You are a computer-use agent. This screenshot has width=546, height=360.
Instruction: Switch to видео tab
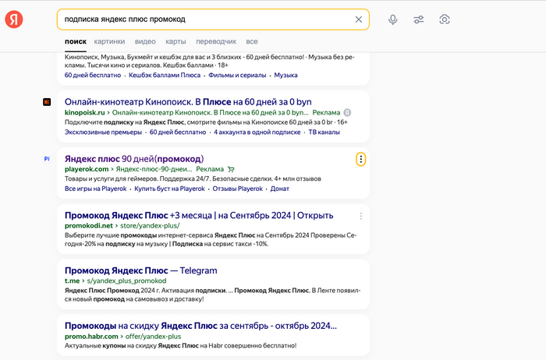click(x=145, y=41)
